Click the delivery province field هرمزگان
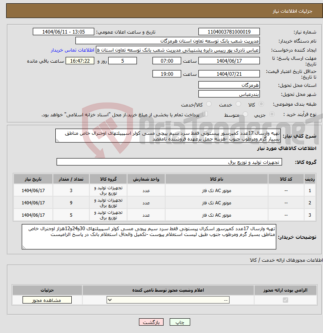Screen dimensions: 323x333 click(x=229, y=85)
